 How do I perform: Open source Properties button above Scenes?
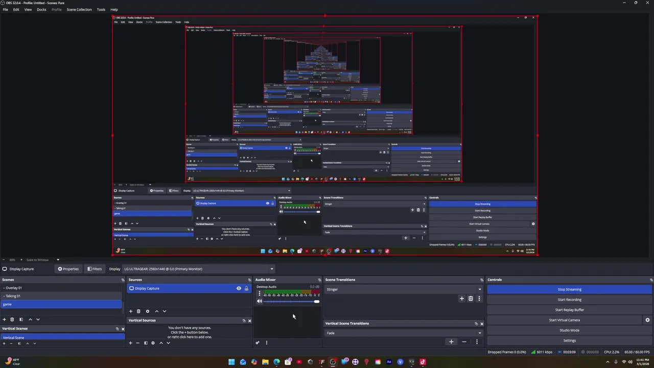click(x=68, y=269)
